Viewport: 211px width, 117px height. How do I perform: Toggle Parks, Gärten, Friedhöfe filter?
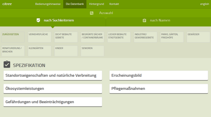coord(172,37)
